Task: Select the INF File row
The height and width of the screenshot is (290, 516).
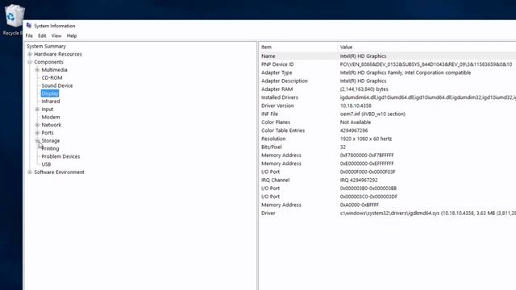Action: click(x=388, y=114)
